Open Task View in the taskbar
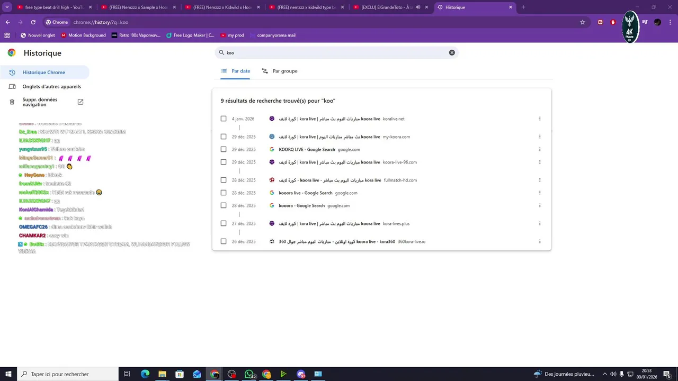Screen dimensions: 678x381 (127, 374)
